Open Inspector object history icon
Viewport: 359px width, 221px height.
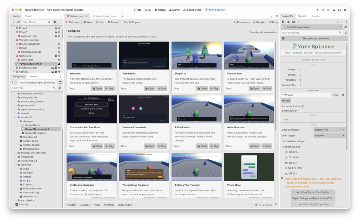[346, 22]
